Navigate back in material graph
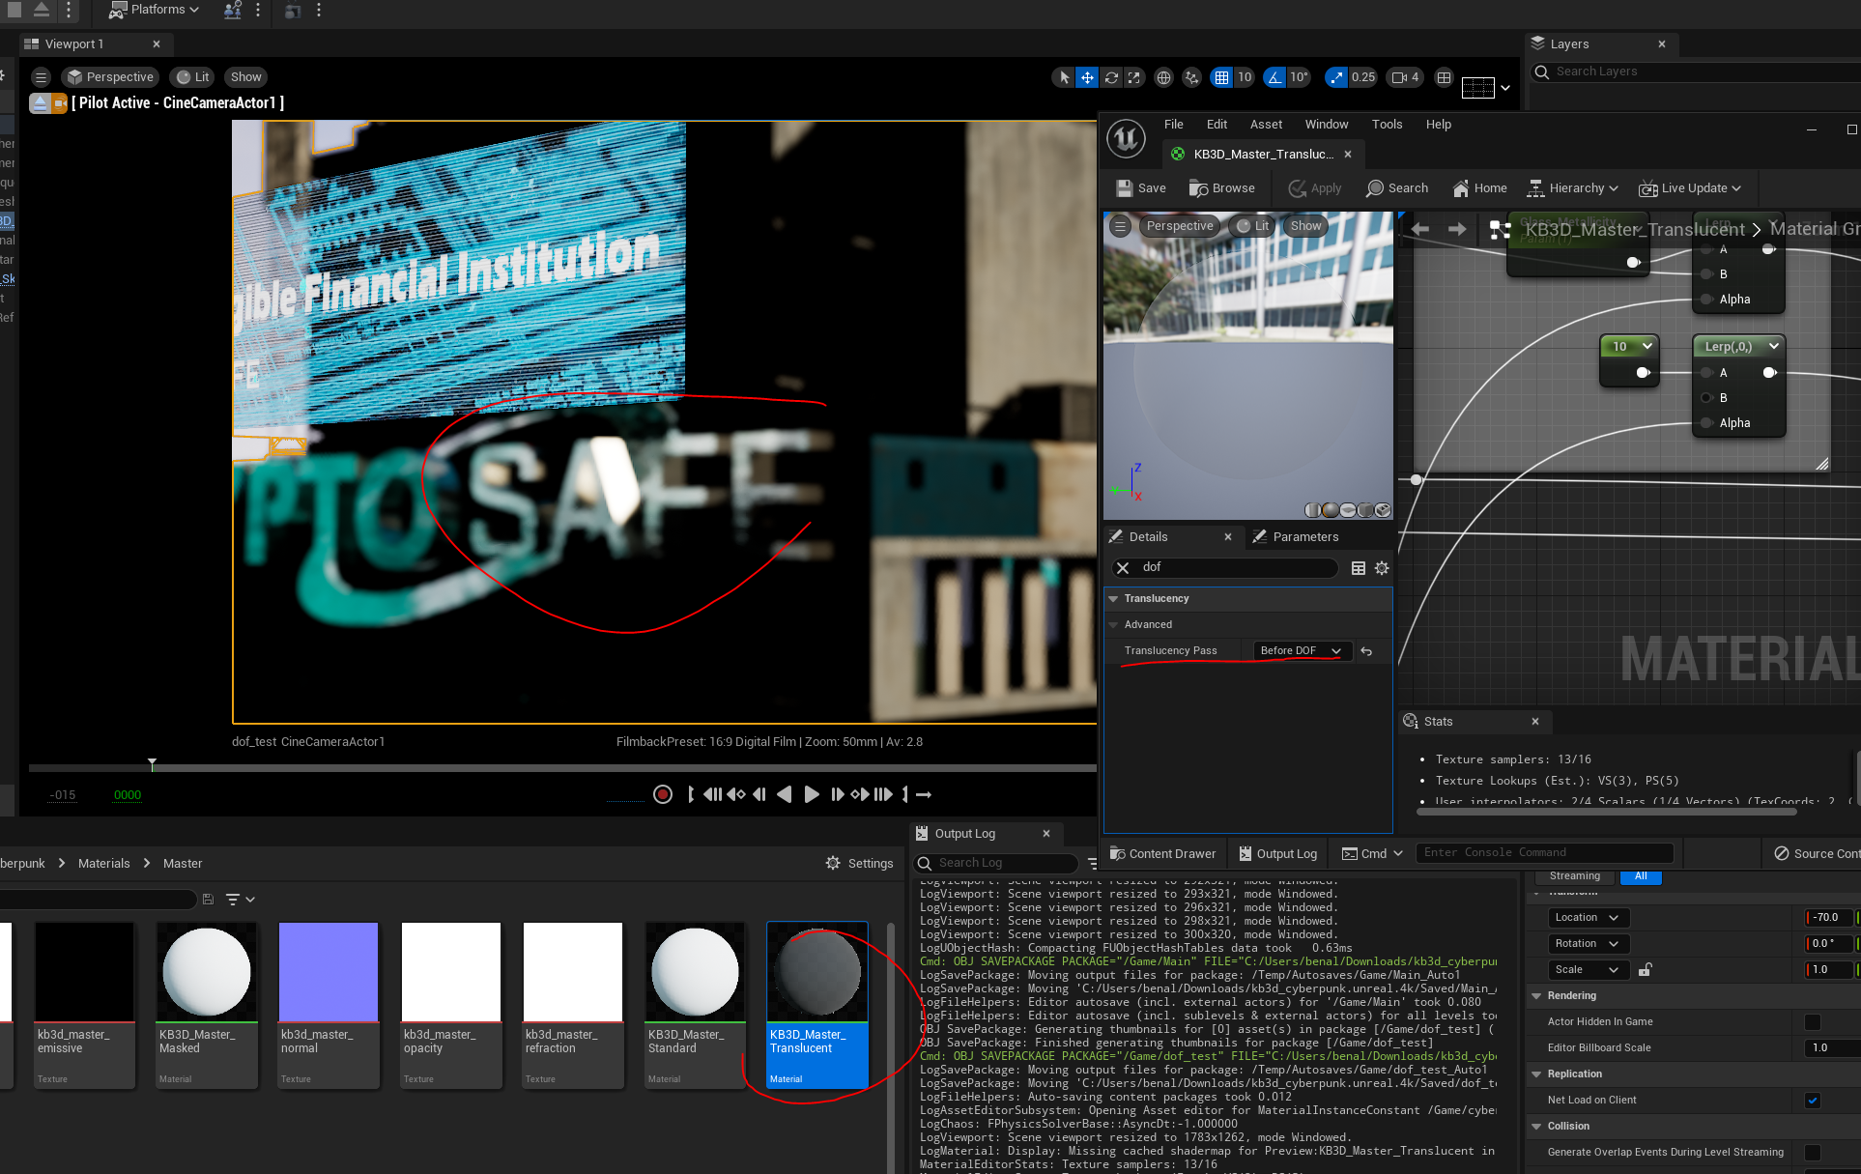Viewport: 1861px width, 1174px height. click(1420, 229)
